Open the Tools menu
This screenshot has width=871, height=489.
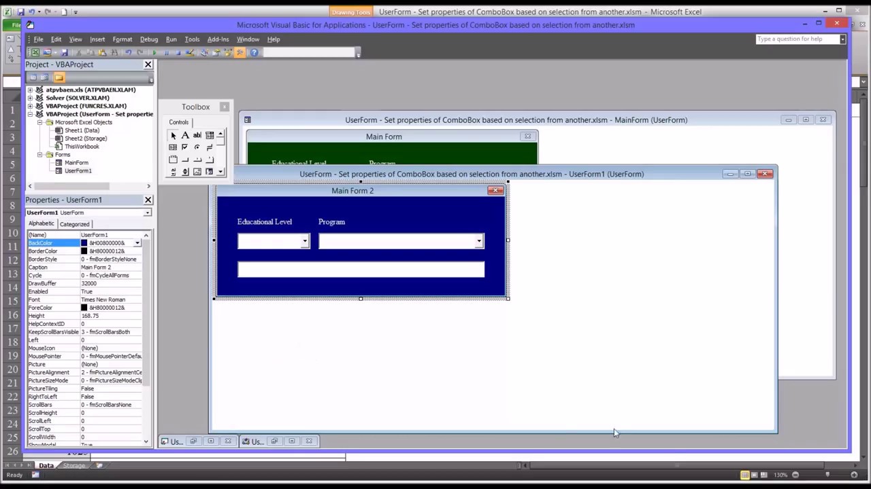(192, 39)
